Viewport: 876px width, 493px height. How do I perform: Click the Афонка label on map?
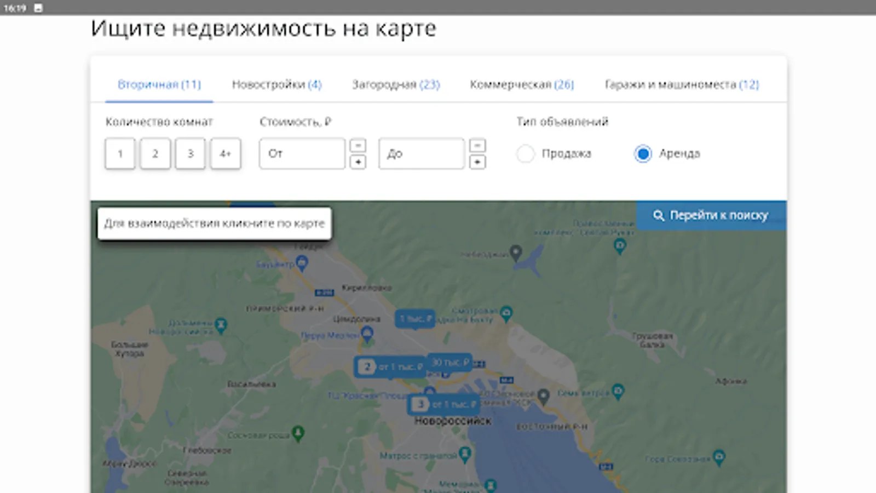731,381
